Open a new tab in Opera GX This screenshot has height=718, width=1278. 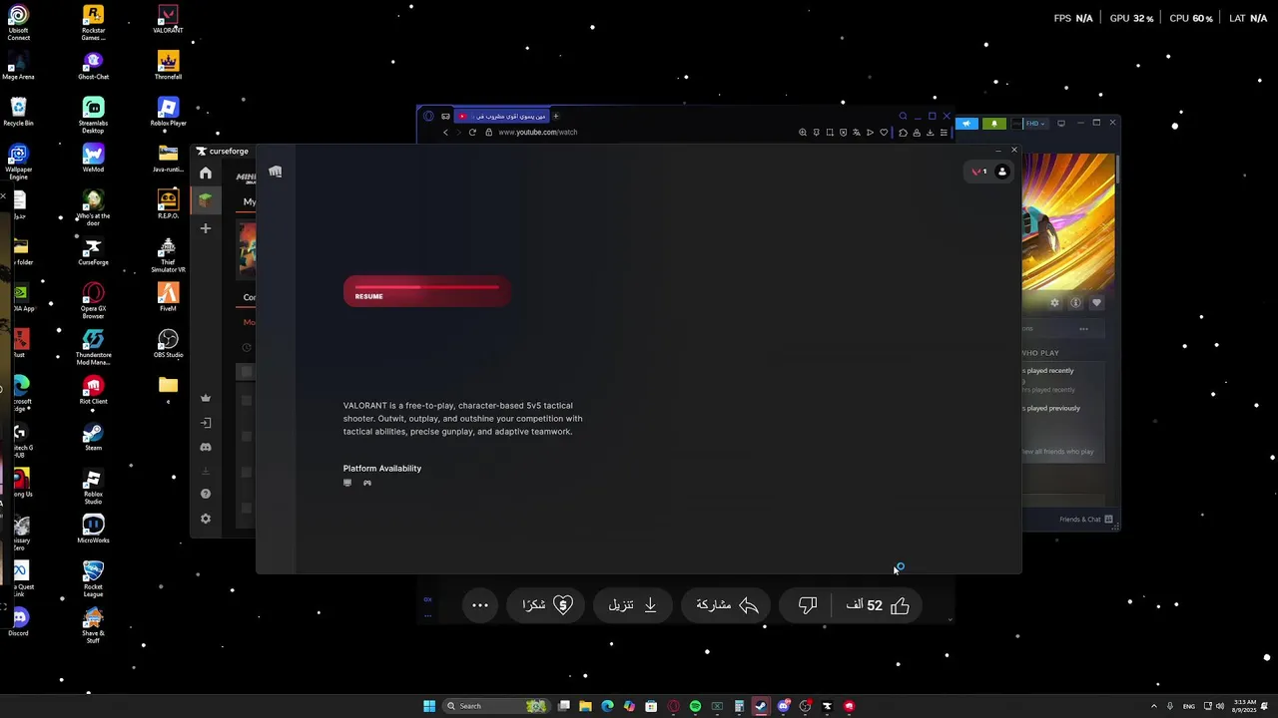[x=556, y=116]
